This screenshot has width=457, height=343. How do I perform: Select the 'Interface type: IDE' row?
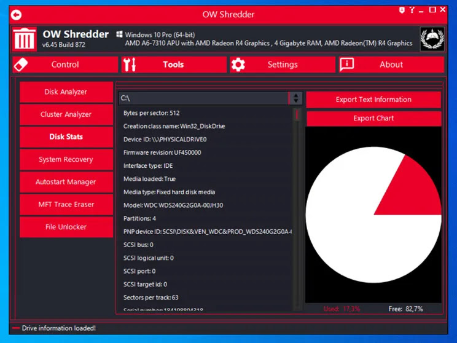click(x=206, y=166)
